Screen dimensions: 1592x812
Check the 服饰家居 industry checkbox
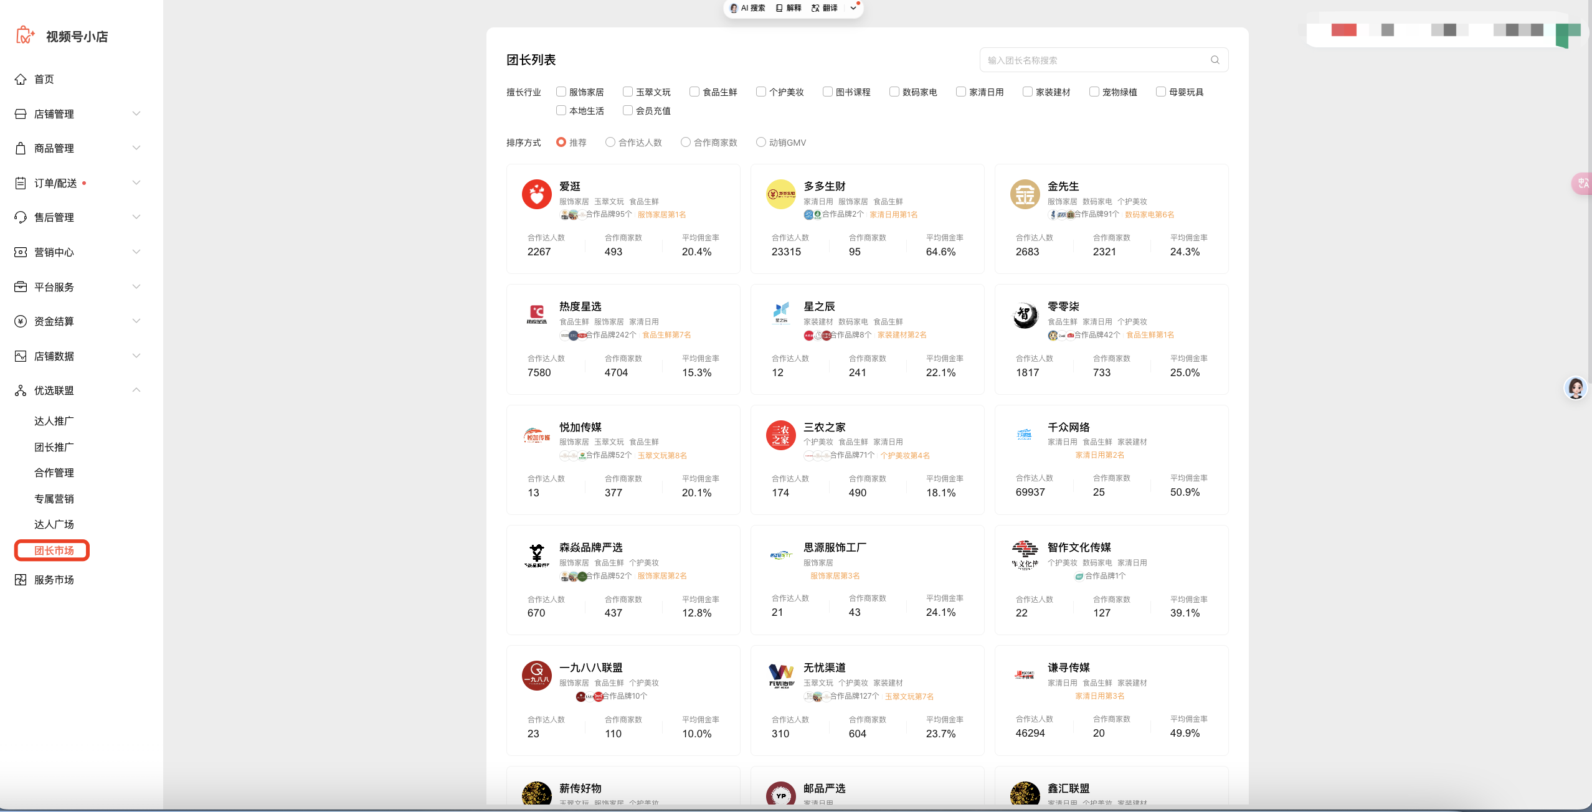coord(561,92)
